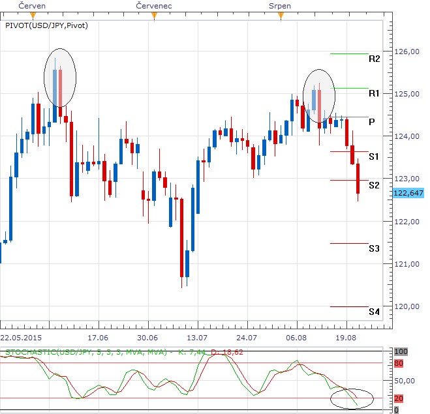Click the current price tag 122,647

coord(408,193)
